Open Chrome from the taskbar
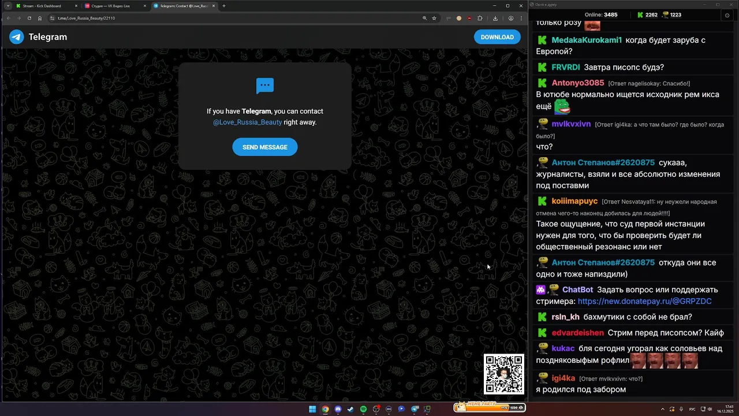The image size is (739, 416). [x=326, y=409]
